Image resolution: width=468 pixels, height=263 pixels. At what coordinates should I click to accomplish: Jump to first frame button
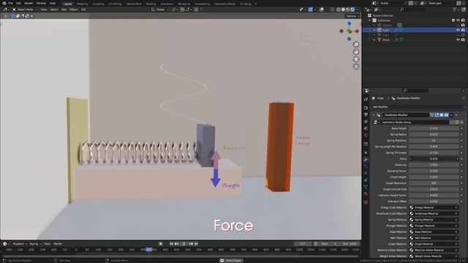[171, 244]
